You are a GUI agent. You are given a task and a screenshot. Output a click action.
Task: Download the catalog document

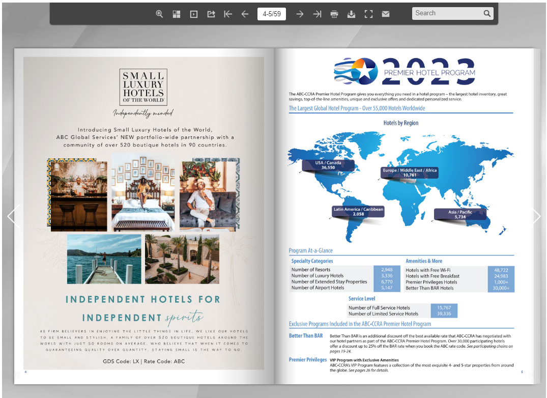[351, 14]
